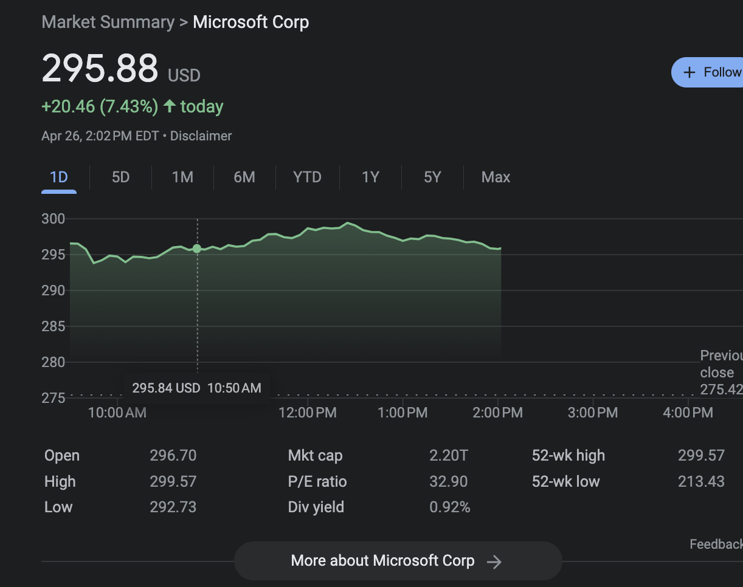The width and height of the screenshot is (743, 587).
Task: Click the arrow icon in More about Microsoft Corp
Action: pos(494,560)
